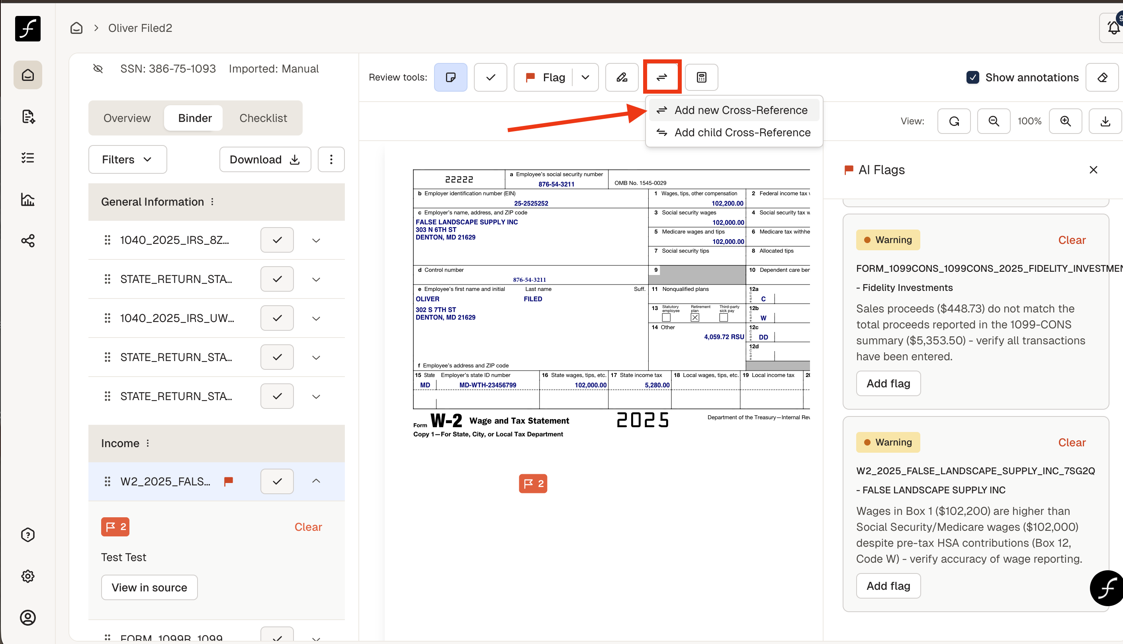
Task: Clear the Fidelity Investments warning
Action: pyautogui.click(x=1072, y=240)
